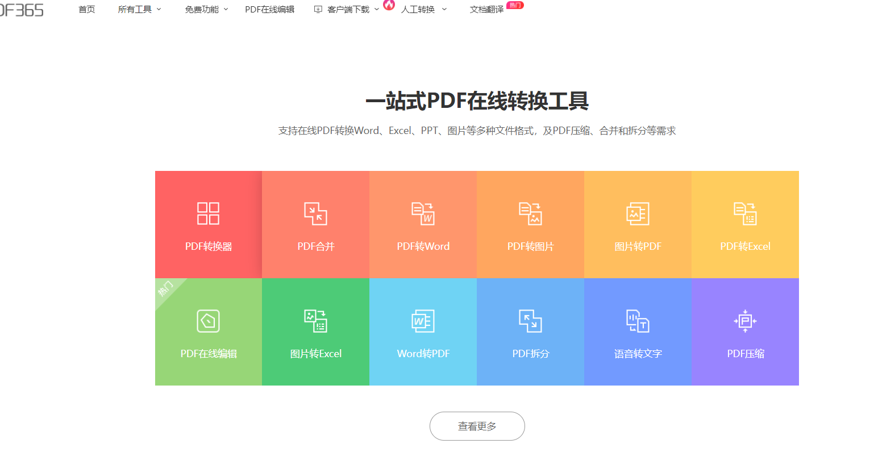This screenshot has height=469, width=874.
Task: Click the 查看更多 button
Action: (x=477, y=426)
